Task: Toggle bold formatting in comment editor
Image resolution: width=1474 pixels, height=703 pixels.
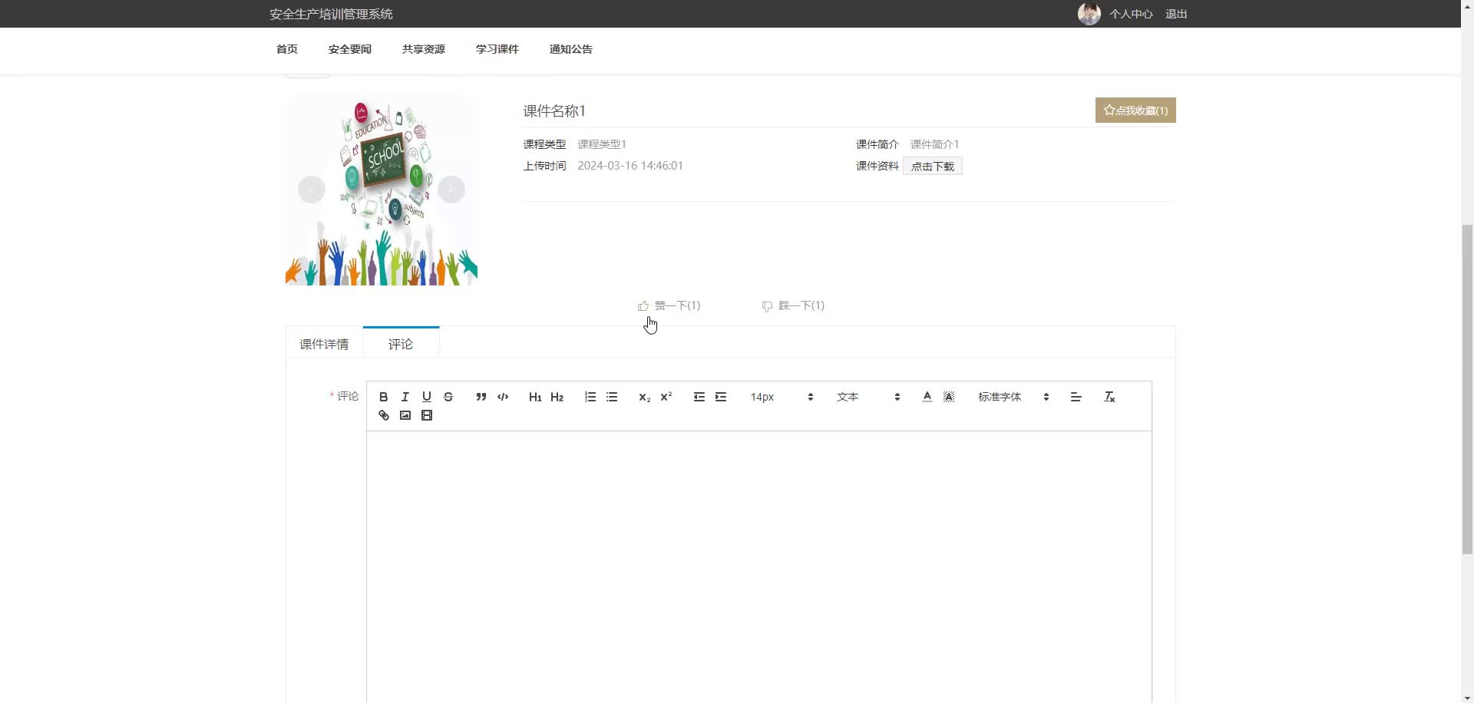Action: pos(383,397)
